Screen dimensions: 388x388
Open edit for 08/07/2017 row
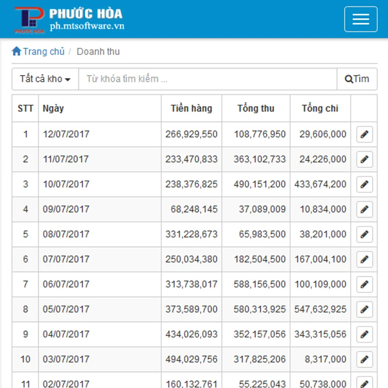[x=364, y=235]
